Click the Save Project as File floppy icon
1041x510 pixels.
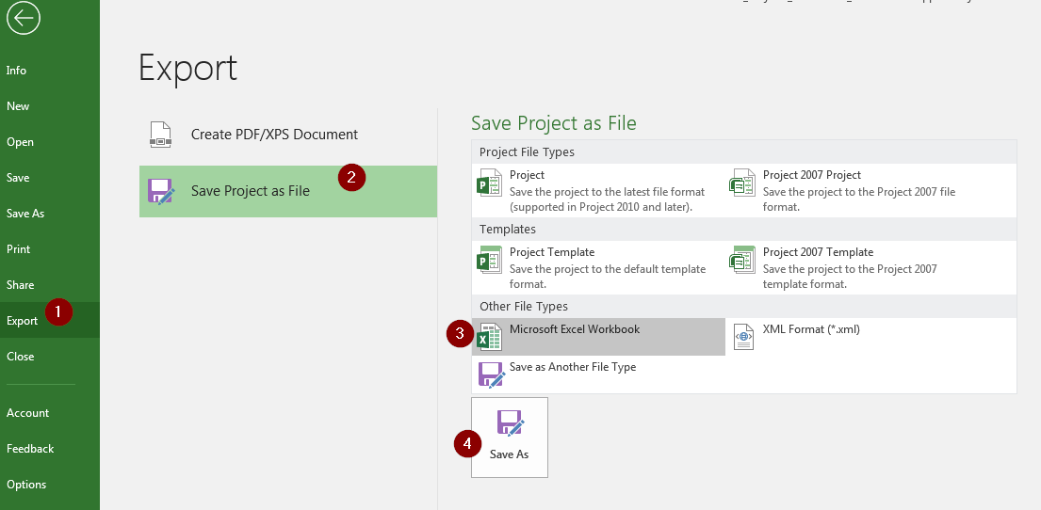click(160, 191)
